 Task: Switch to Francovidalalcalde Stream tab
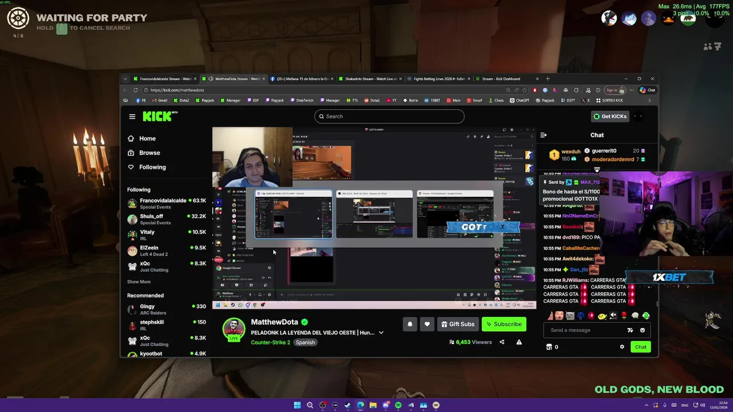164,78
